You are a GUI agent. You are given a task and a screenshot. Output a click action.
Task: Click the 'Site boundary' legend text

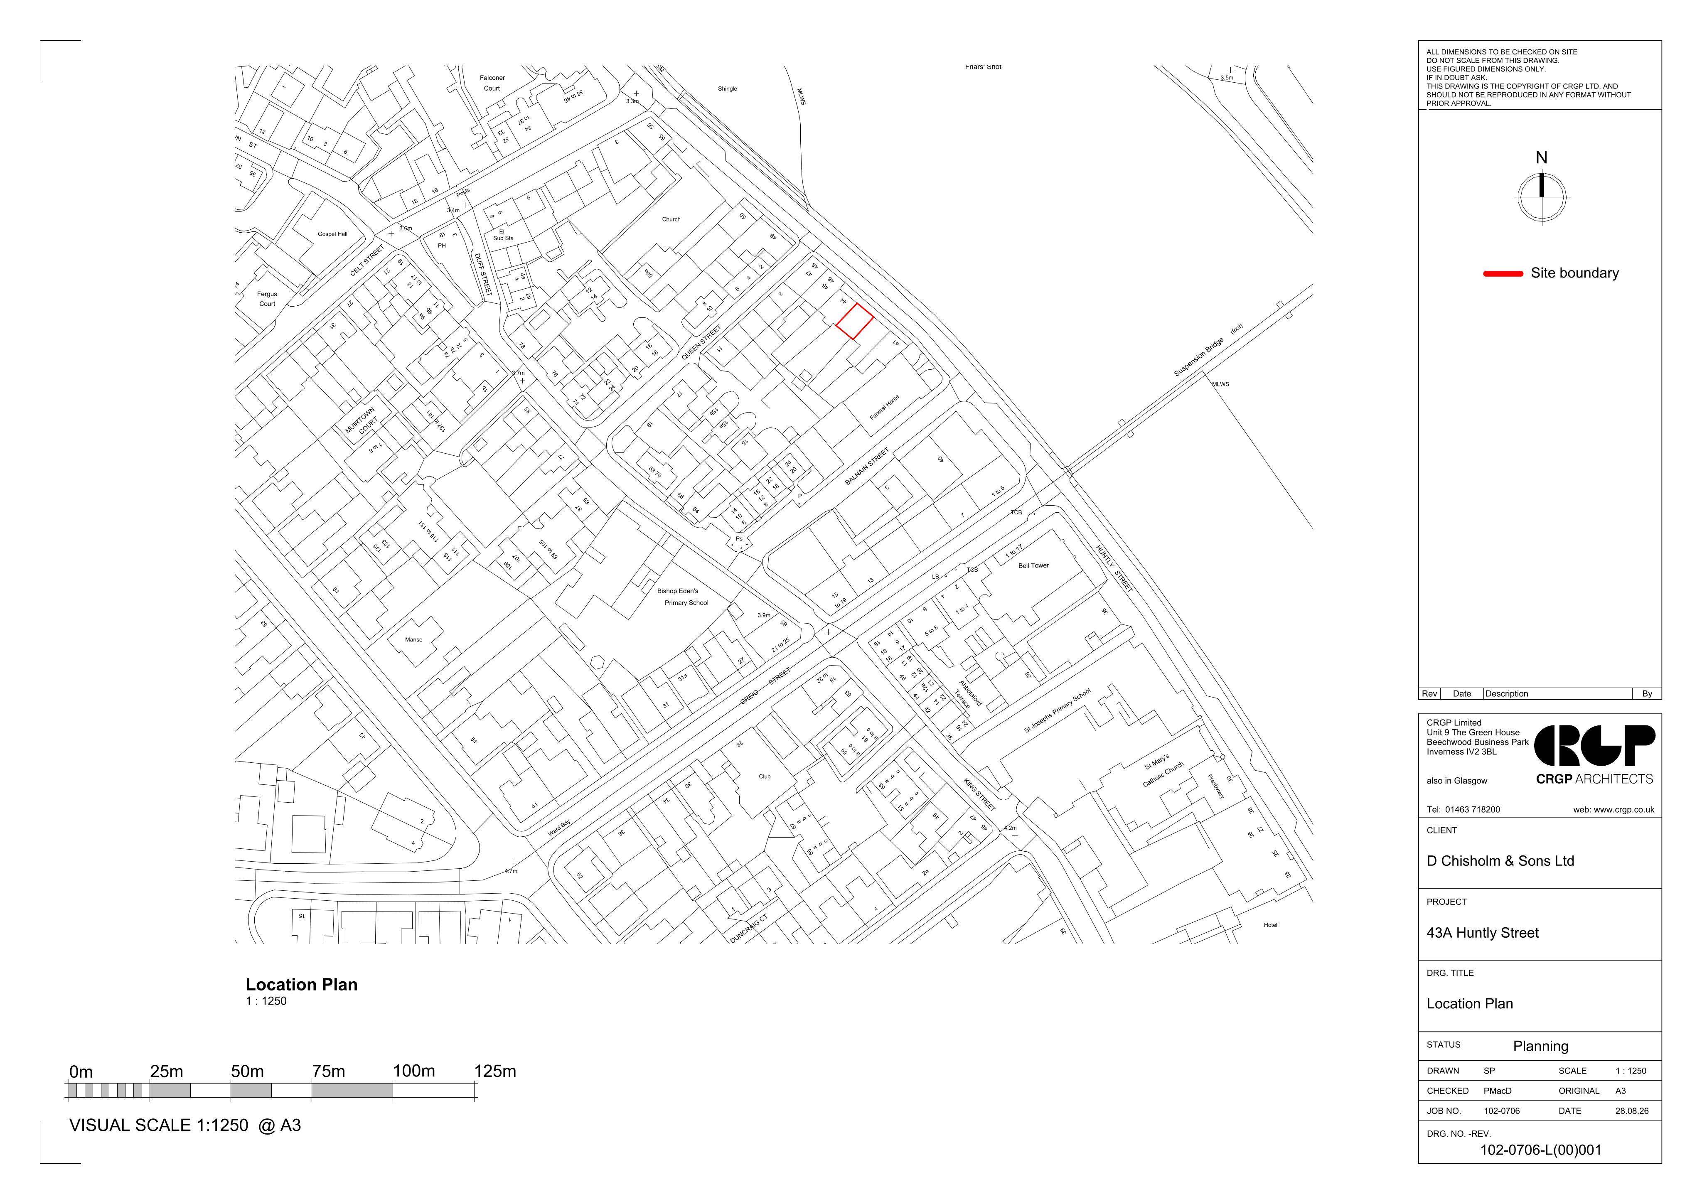[1574, 273]
